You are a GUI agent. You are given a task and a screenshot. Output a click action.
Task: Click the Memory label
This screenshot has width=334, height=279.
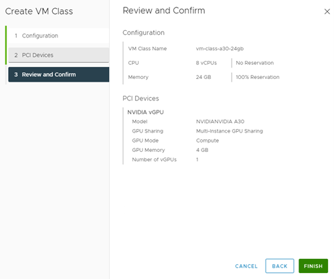(138, 77)
